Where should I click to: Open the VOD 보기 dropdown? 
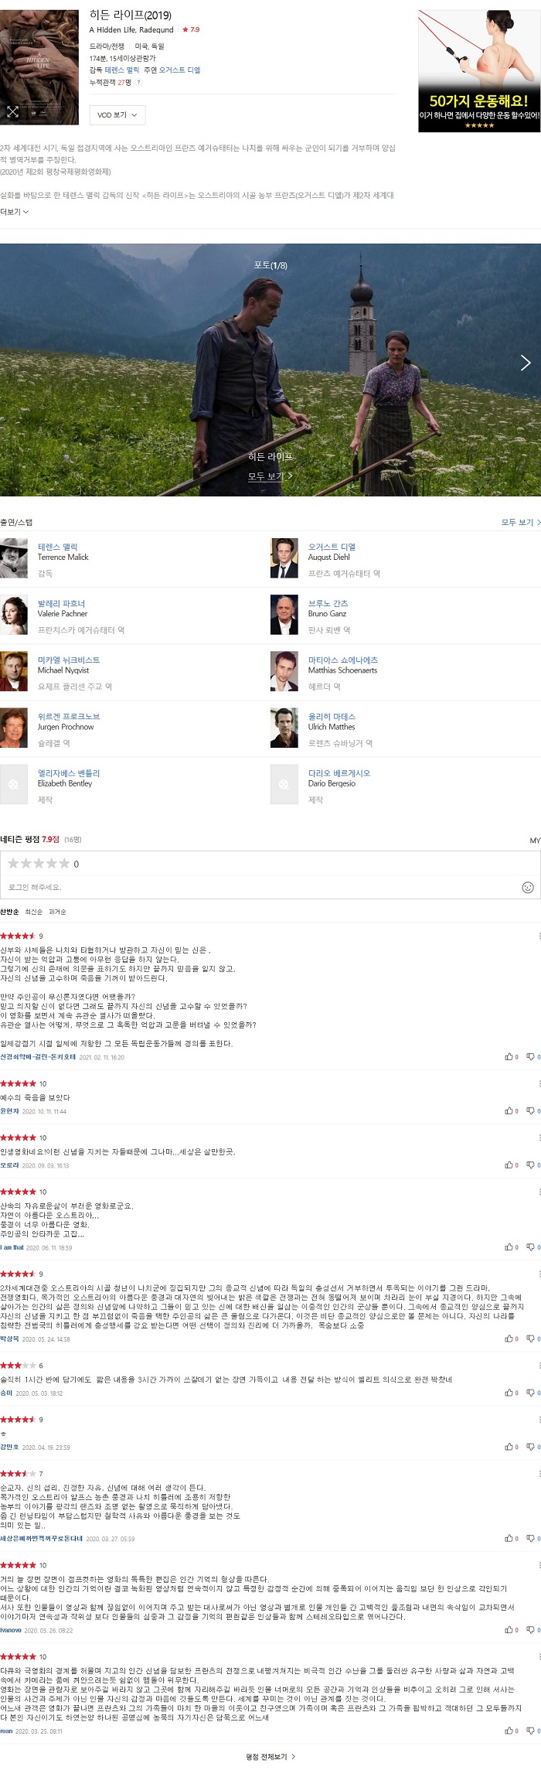click(x=117, y=114)
